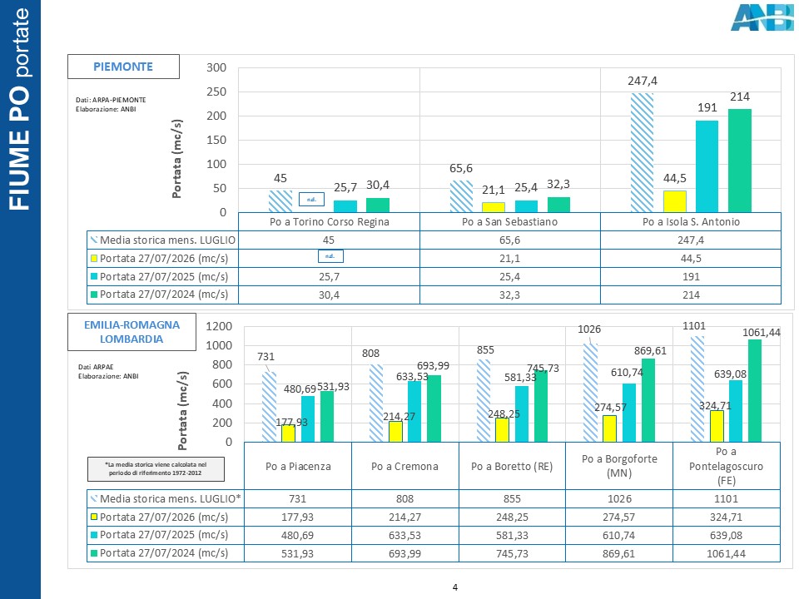Click the hatched 247,4 bar at Isola S. Antonio
This screenshot has height=599, width=799.
coord(642,152)
